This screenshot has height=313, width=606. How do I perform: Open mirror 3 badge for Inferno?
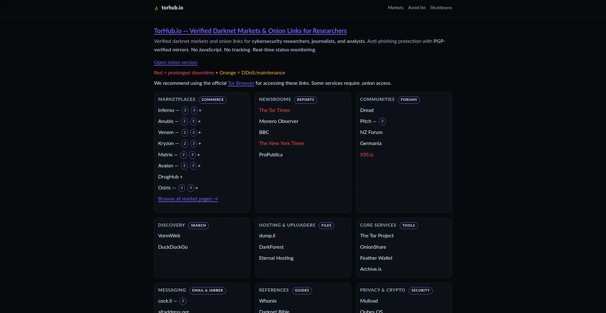[194, 110]
